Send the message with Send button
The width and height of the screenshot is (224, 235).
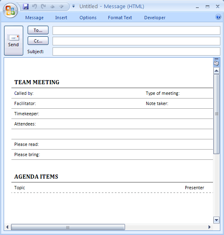click(x=13, y=40)
